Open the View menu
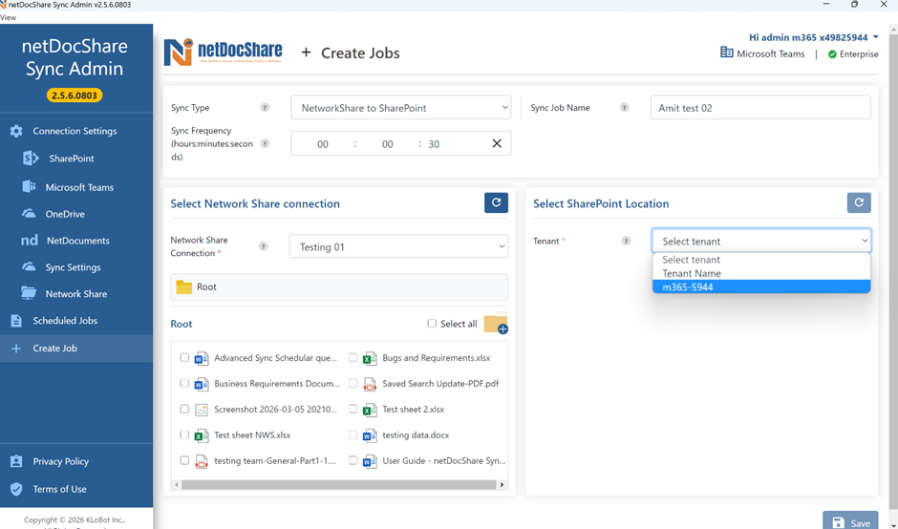898x529 pixels. point(8,17)
